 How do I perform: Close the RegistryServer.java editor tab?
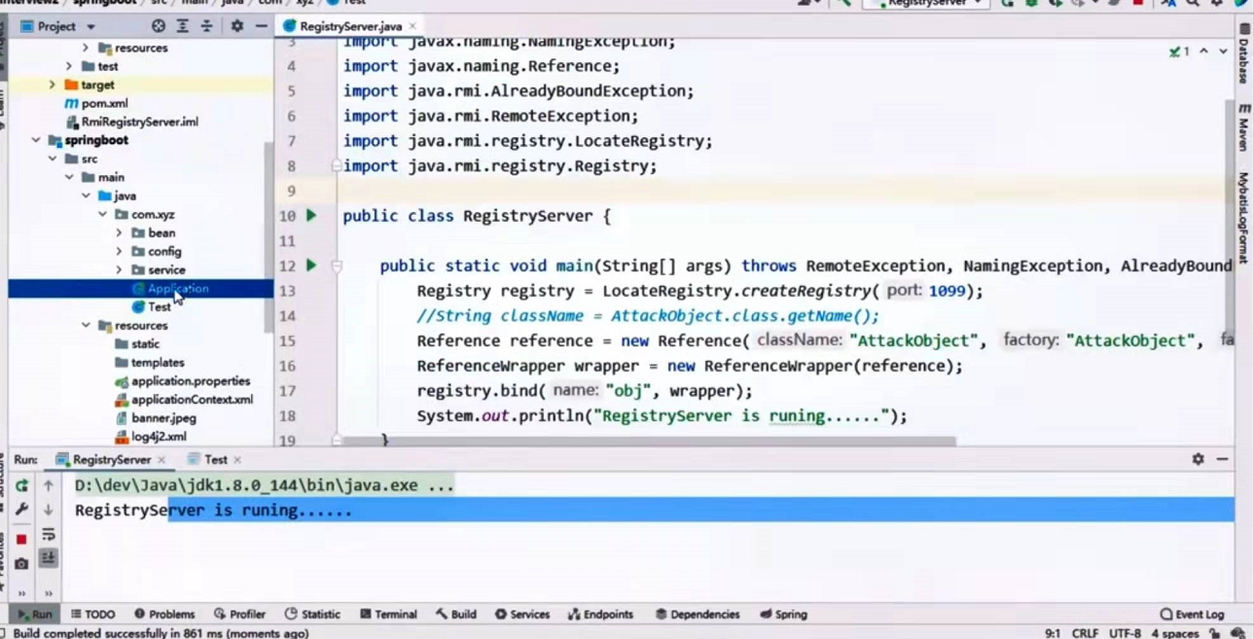coord(413,26)
